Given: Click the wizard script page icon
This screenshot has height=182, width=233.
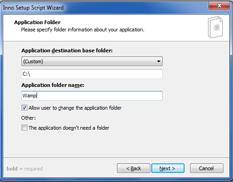Looking at the screenshot, I should [x=215, y=27].
